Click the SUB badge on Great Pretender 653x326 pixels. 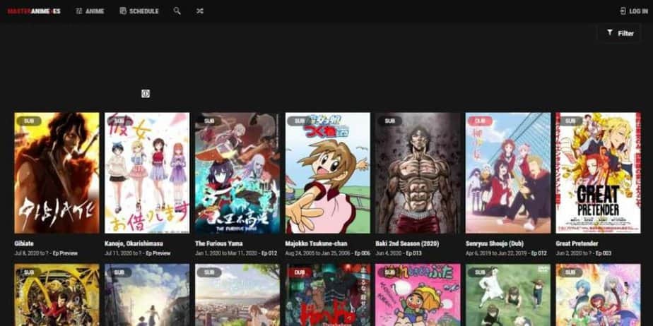pos(570,121)
